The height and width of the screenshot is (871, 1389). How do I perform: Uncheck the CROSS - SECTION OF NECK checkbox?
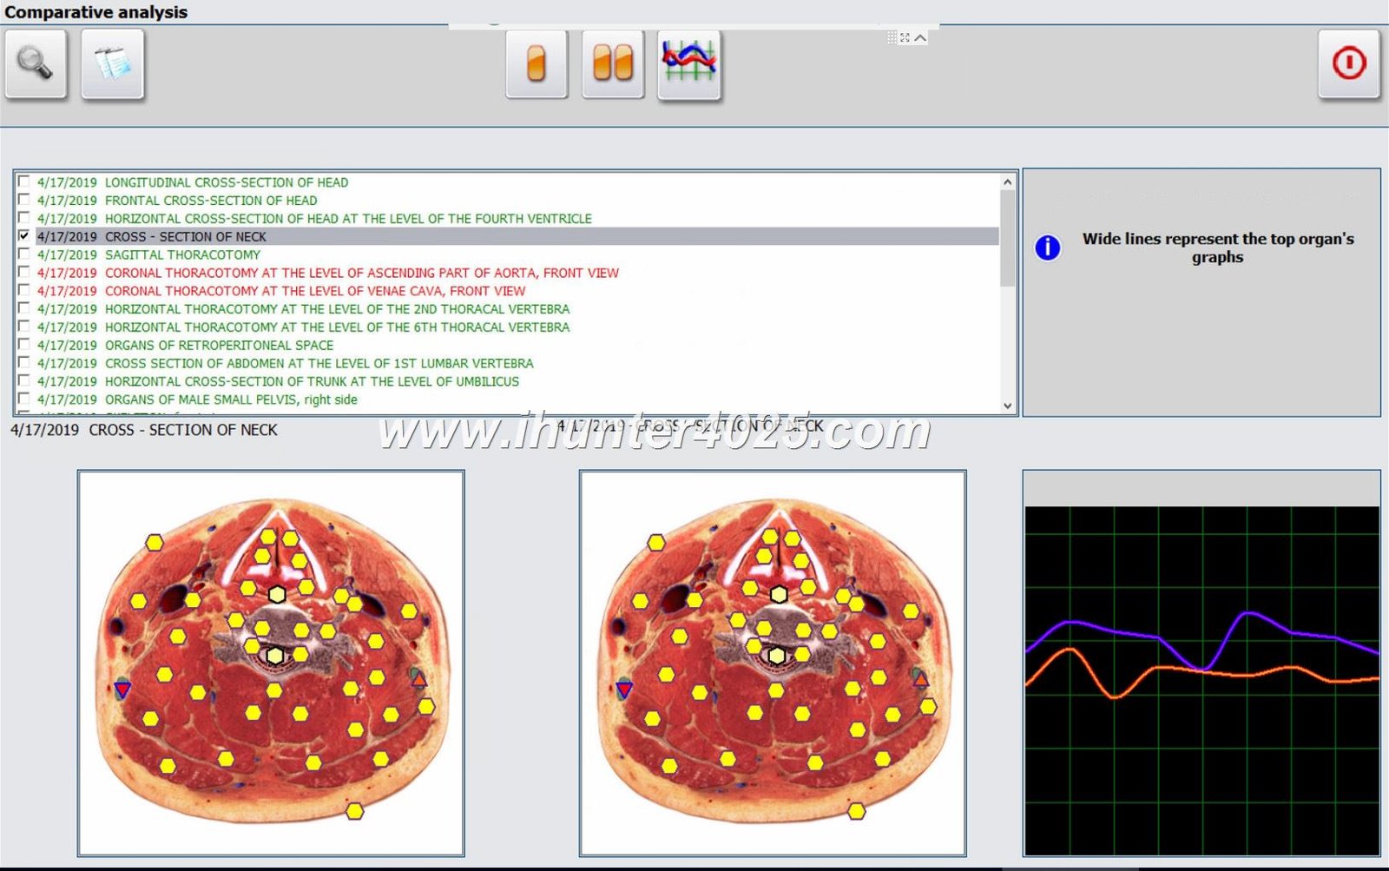[x=24, y=236]
